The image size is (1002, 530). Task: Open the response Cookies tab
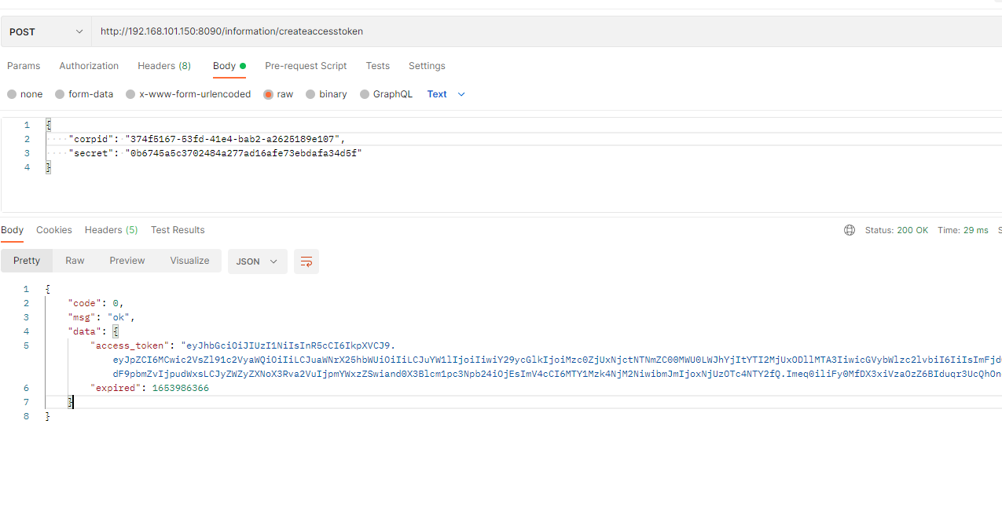54,230
